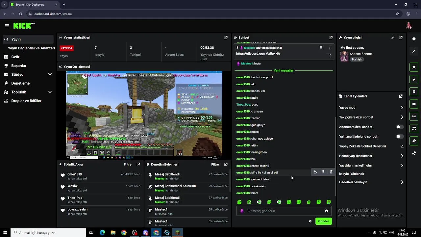Pop out the Sohbet chat panel

pyautogui.click(x=331, y=38)
